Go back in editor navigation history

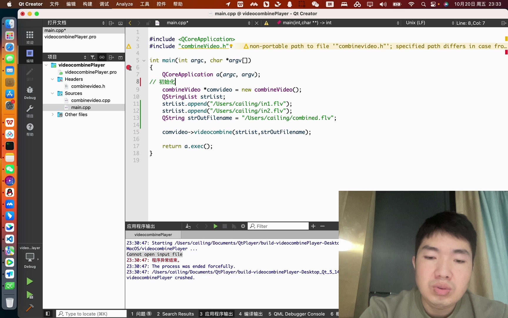tap(130, 23)
